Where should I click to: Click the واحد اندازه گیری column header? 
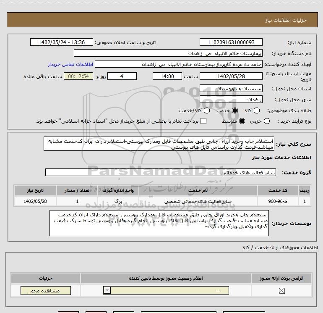point(118,190)
